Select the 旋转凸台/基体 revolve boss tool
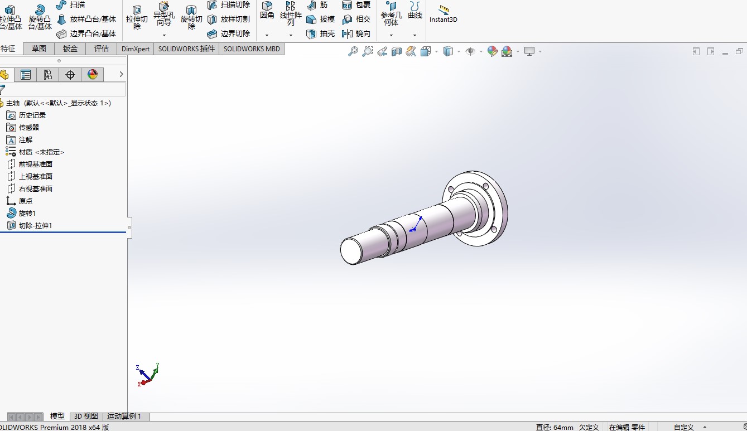Image resolution: width=747 pixels, height=431 pixels. (40, 17)
